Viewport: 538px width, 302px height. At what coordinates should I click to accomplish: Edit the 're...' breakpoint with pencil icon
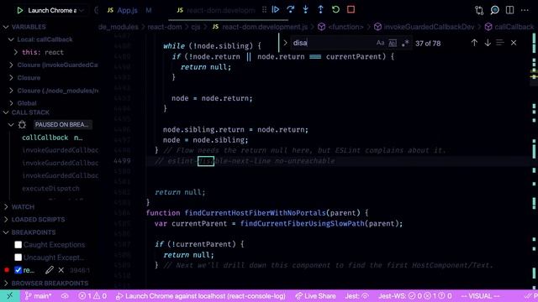tap(50, 270)
